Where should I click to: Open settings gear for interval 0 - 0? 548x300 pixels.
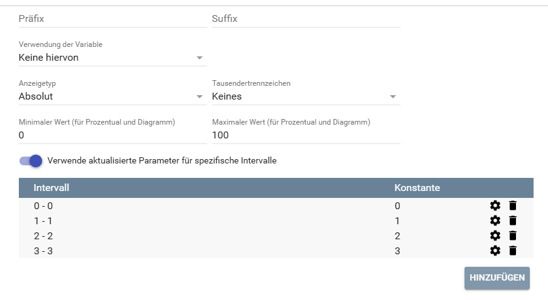tap(495, 205)
